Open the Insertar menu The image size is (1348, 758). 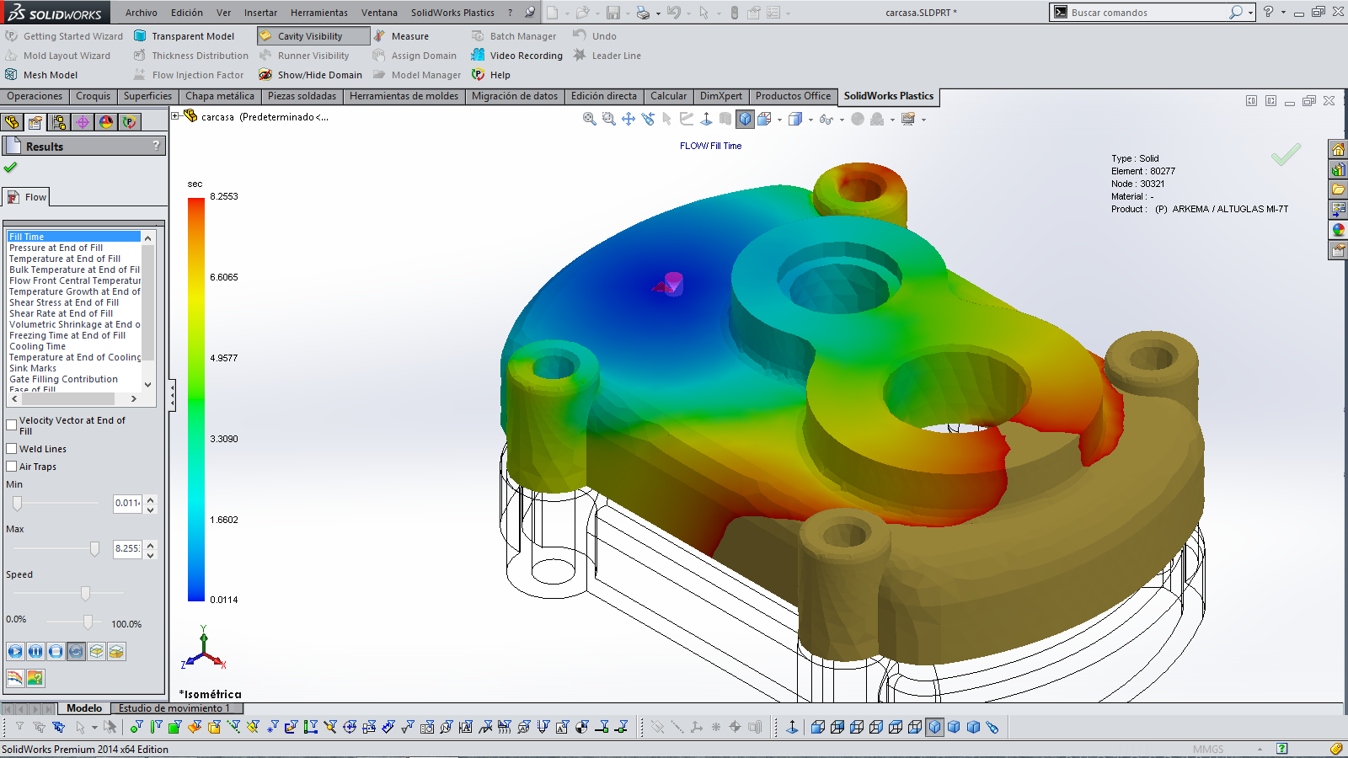(x=260, y=13)
